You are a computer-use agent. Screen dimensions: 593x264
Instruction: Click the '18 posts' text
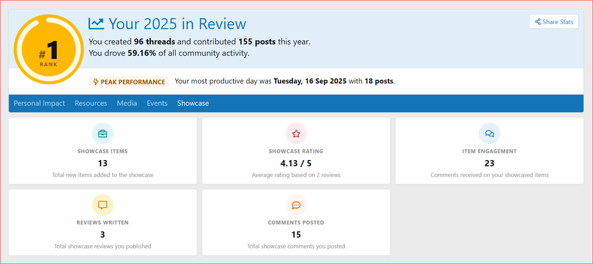point(379,81)
